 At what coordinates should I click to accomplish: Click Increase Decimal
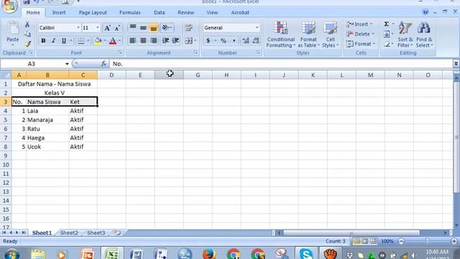tap(246, 41)
